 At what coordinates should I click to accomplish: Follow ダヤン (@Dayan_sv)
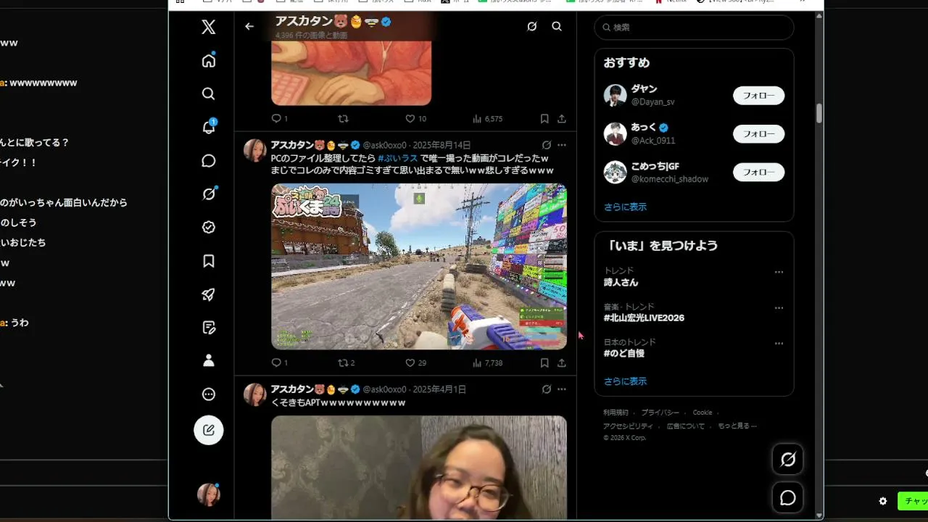coord(758,95)
